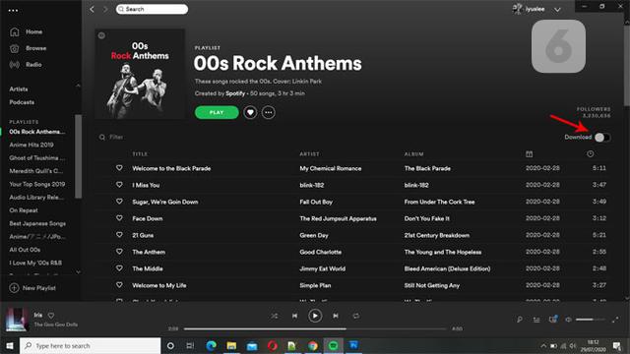This screenshot has width=630, height=354.
Task: Mute with the volume speaker icon
Action: tap(569, 320)
